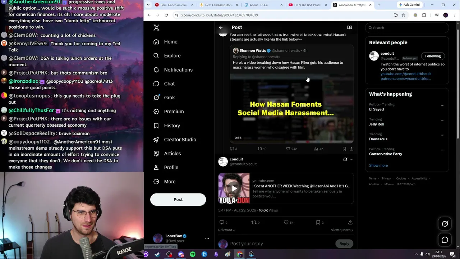460x259 pixels.
Task: Open conduit's Patreon link
Action: pyautogui.click(x=406, y=78)
